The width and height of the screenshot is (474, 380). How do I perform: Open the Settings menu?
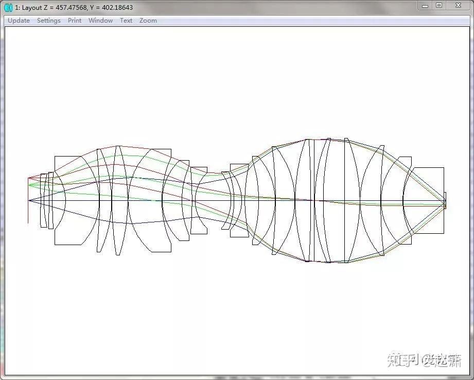tap(49, 21)
